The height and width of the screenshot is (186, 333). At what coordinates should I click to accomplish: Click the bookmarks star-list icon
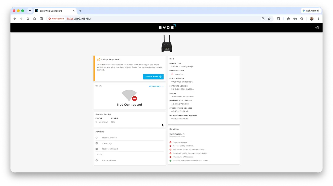pos(302,19)
